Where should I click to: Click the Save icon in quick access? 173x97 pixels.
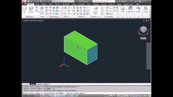tap(35, 1)
